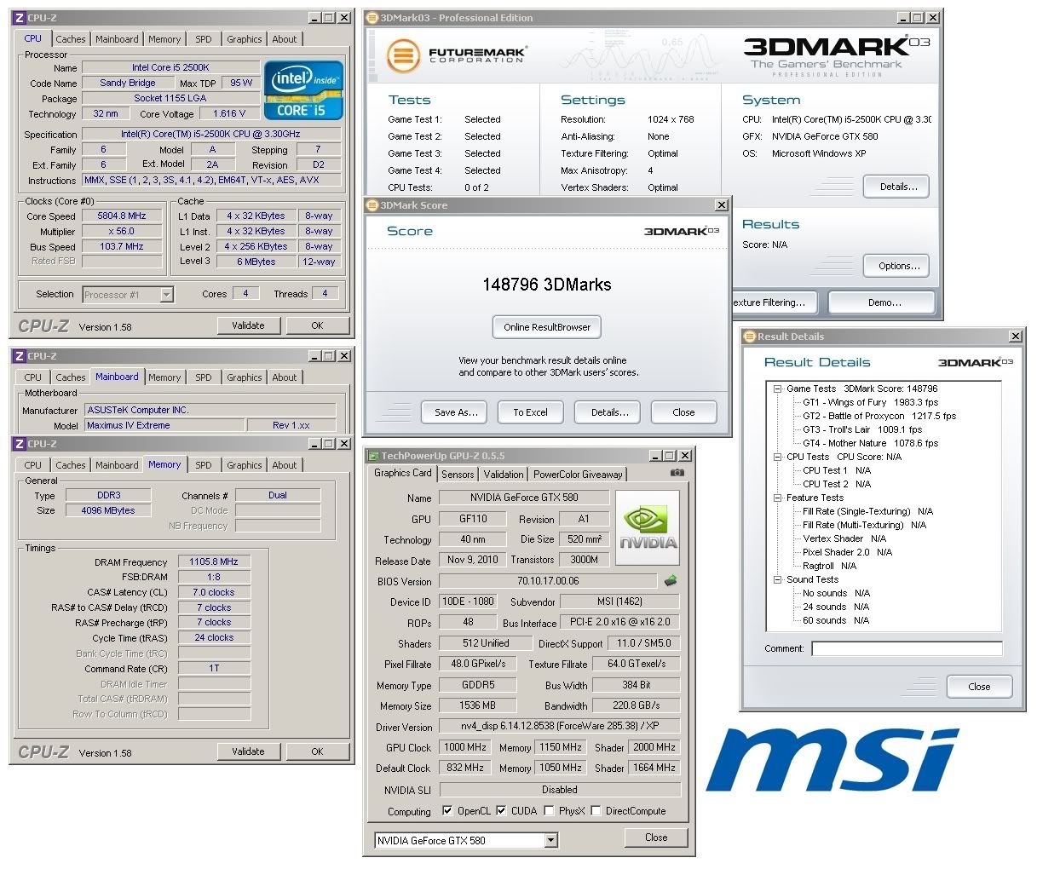
Task: Save the BIOS using the chip icon
Action: 671,581
